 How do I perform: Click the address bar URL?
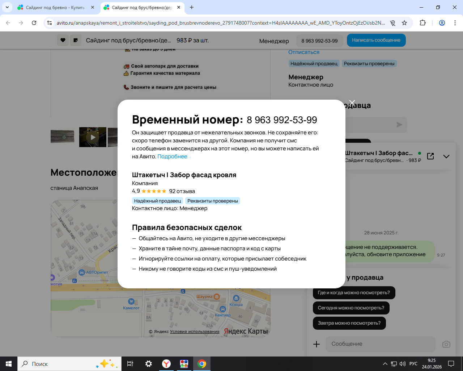click(221, 23)
